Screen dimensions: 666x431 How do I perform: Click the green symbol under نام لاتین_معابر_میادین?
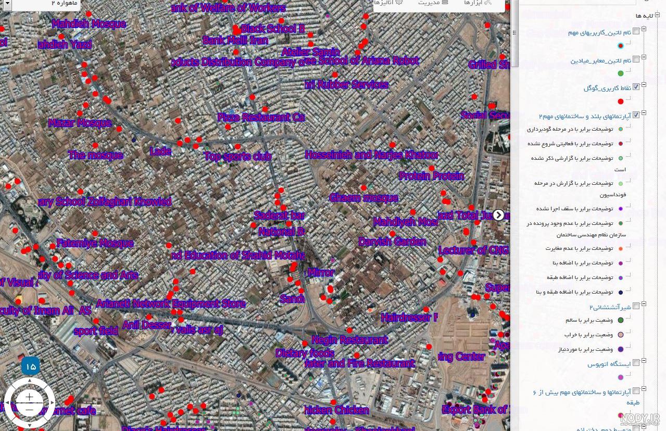[x=620, y=73]
